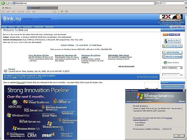The width and height of the screenshot is (187, 140).
Task: Click the site search input field
Action: (171, 75)
